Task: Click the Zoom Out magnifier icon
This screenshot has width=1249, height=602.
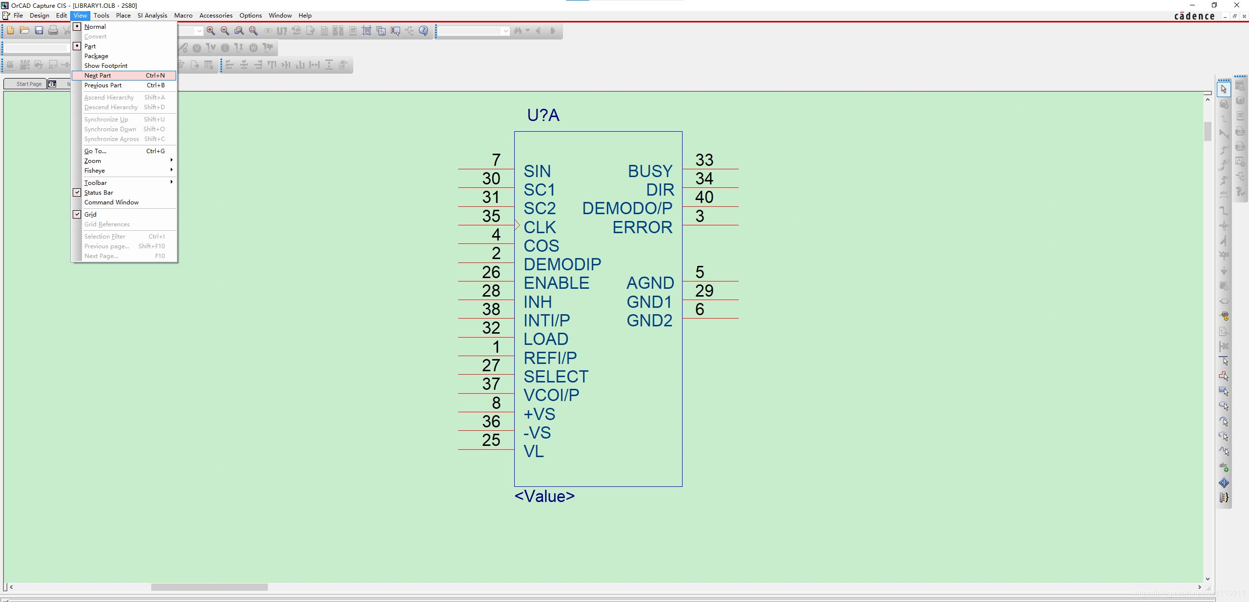Action: (225, 31)
